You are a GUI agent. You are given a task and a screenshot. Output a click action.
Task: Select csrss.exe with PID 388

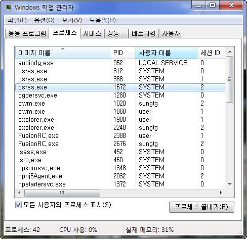[x=120, y=79]
